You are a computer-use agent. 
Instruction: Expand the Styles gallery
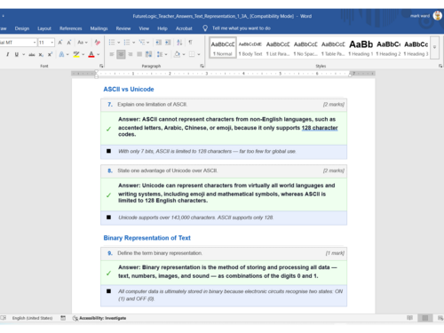434,47
